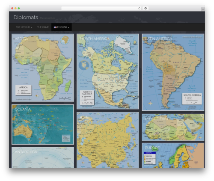Open new tab with plus button
Screen dimensions: 214x181
tap(203, 9)
